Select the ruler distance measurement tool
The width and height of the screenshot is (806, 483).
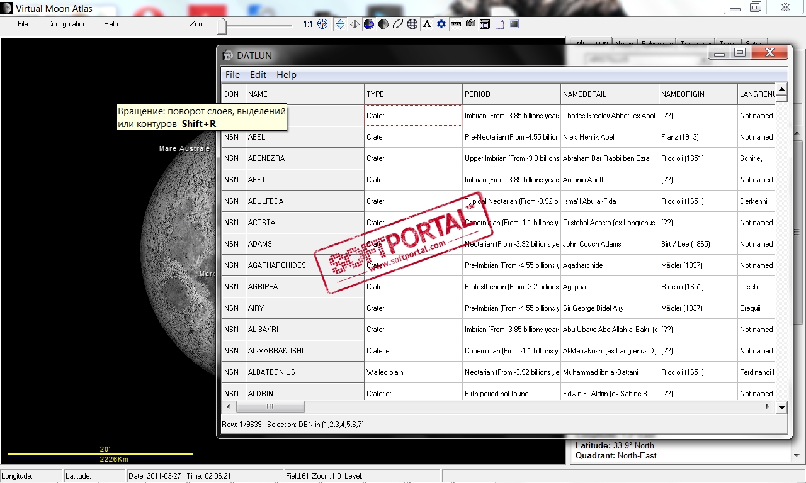[456, 25]
